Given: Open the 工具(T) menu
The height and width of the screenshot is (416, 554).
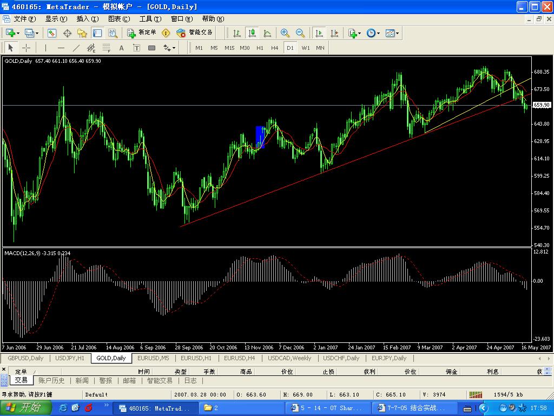Looking at the screenshot, I should point(150,19).
